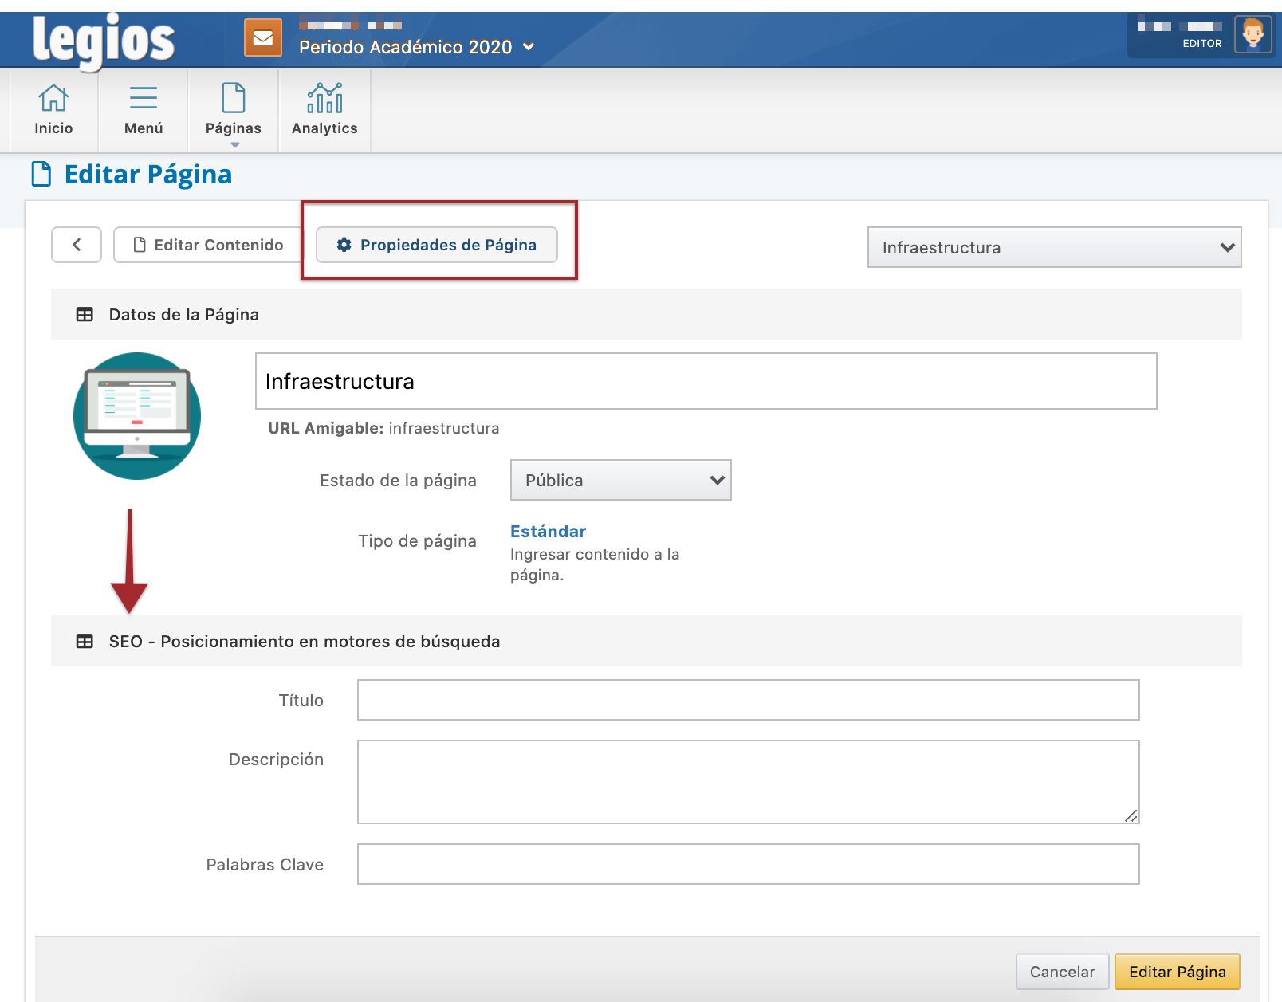Select Propiedades de Página tab
The width and height of the screenshot is (1282, 1002).
pos(437,245)
